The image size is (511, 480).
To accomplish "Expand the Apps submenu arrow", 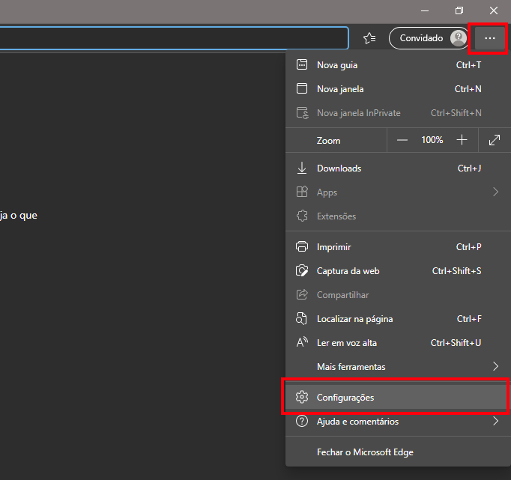I will [495, 192].
